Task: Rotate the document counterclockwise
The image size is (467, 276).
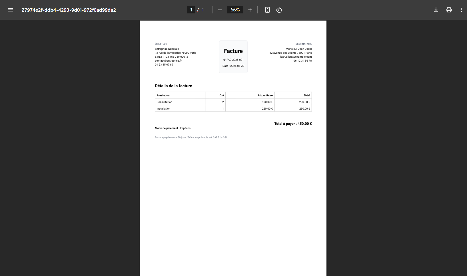Action: (279, 10)
